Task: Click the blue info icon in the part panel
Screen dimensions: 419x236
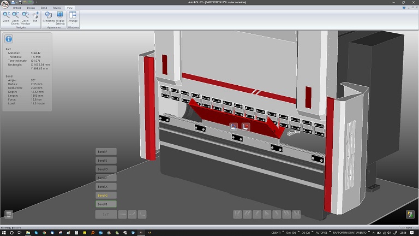Action: pyautogui.click(x=9, y=39)
